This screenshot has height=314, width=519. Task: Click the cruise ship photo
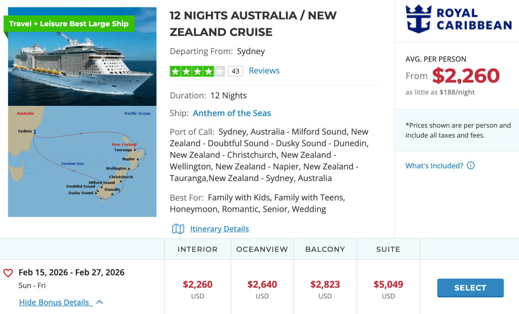[82, 66]
